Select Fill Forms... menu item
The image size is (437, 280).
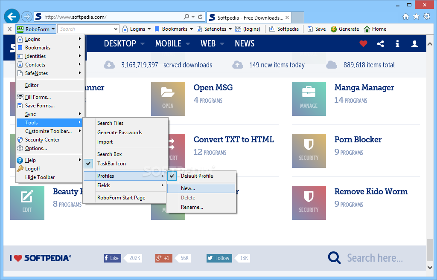[50, 97]
